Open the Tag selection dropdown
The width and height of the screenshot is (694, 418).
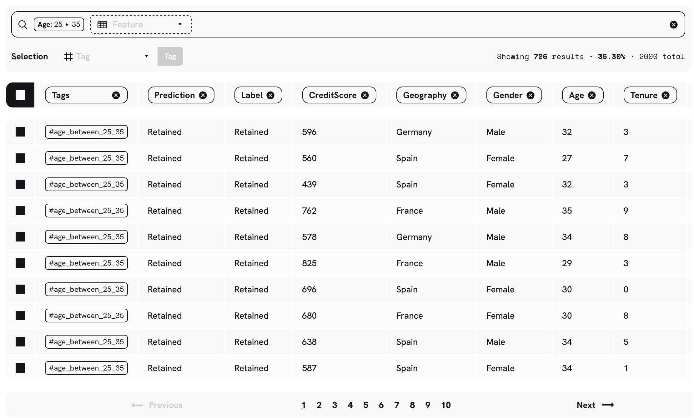[x=106, y=56]
